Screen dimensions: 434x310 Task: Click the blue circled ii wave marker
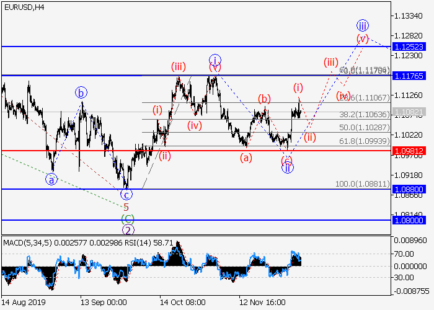point(288,167)
